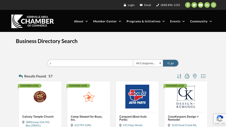Open CasaKeepers Design + Remodel listing

pos(183,118)
